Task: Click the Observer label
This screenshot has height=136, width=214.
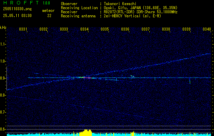Action: [69, 4]
